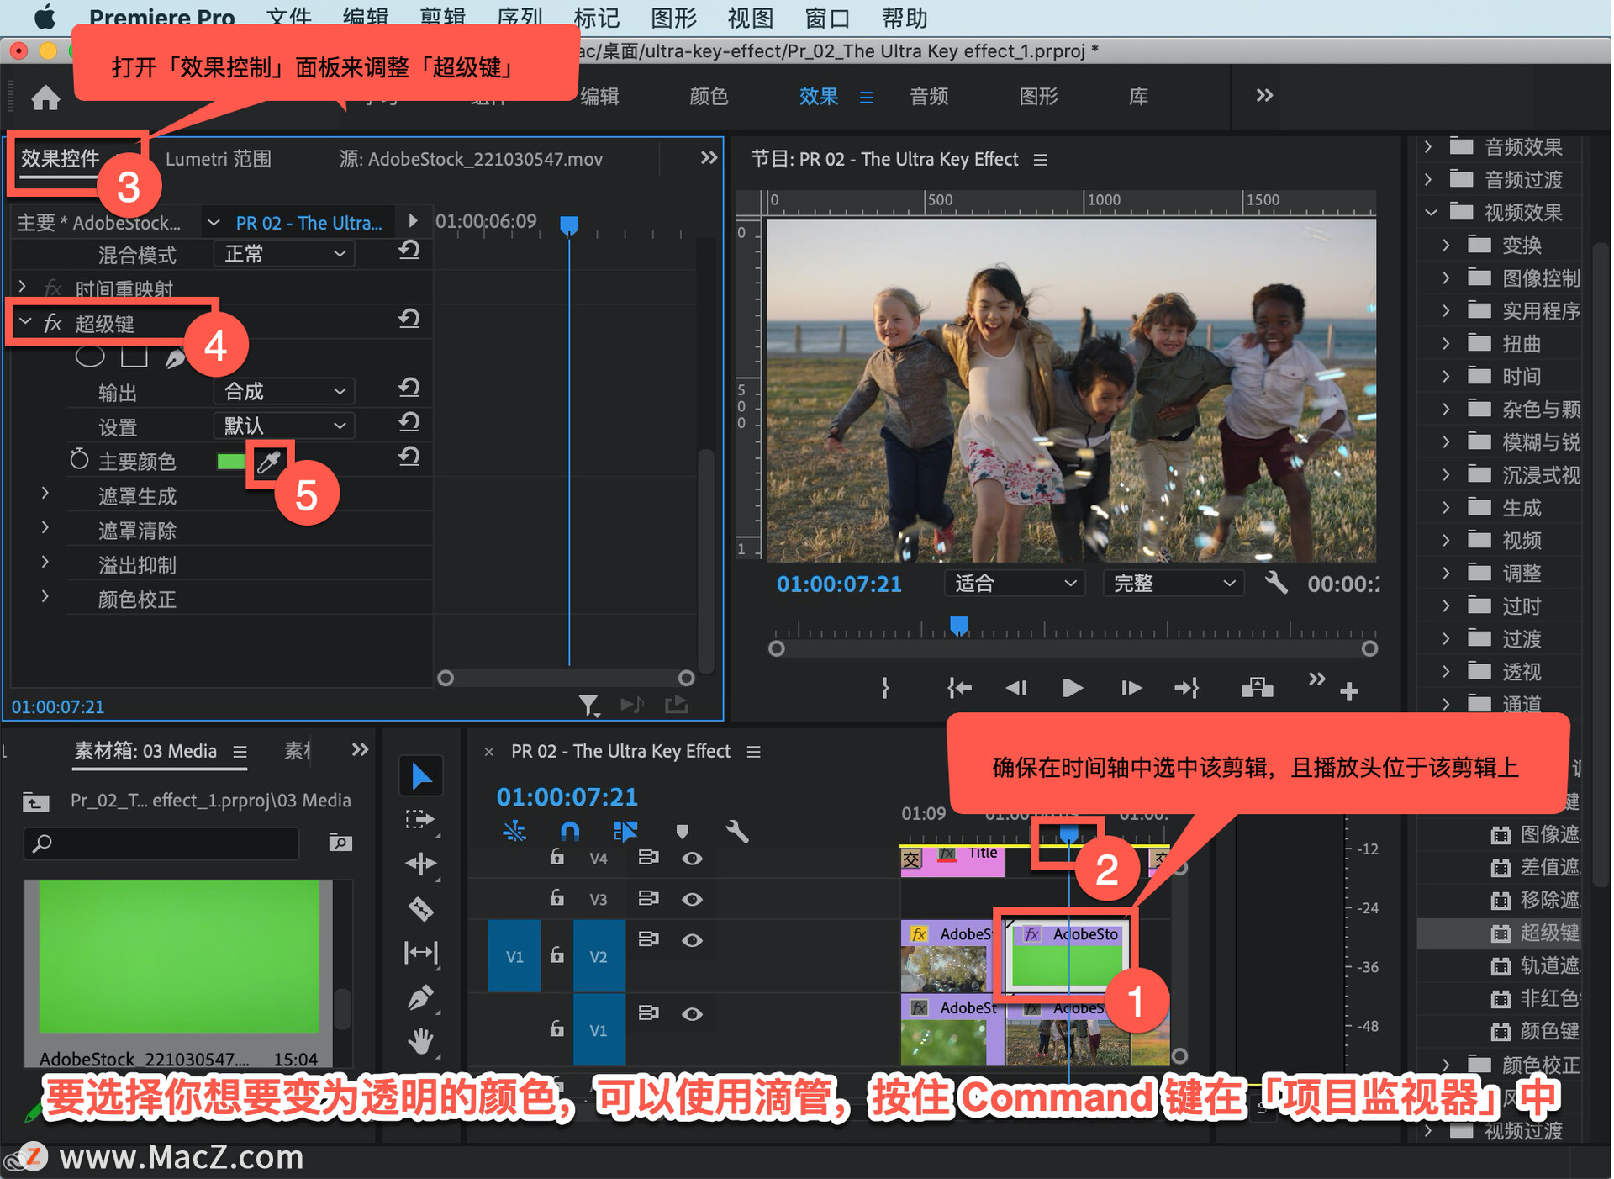The image size is (1614, 1179).
Task: Select the Track Select Forward tool
Action: pyautogui.click(x=420, y=820)
